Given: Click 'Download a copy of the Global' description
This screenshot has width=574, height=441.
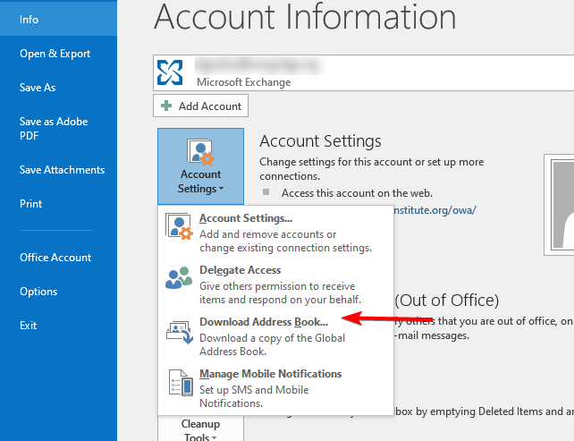Looking at the screenshot, I should click(272, 338).
